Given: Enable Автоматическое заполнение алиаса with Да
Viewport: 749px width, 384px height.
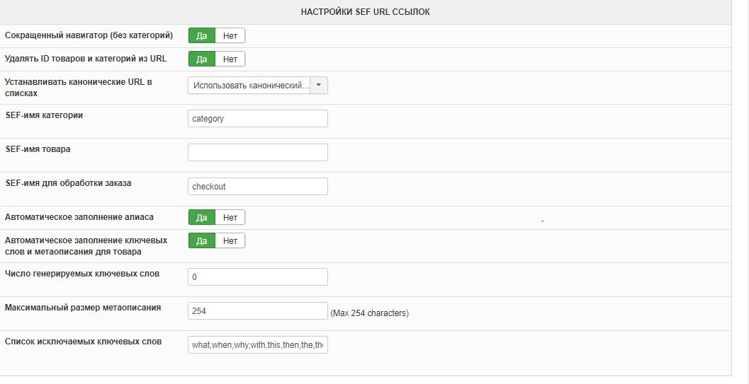Looking at the screenshot, I should pyautogui.click(x=201, y=217).
